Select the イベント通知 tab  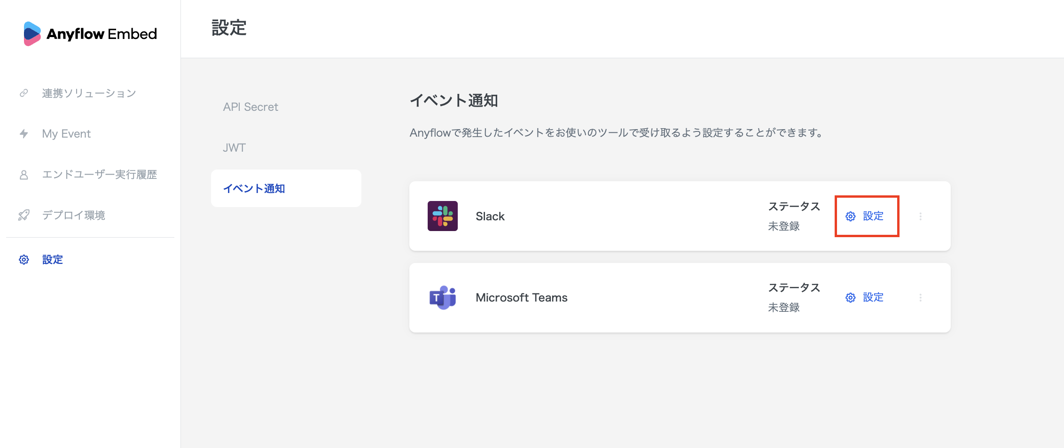pos(254,189)
